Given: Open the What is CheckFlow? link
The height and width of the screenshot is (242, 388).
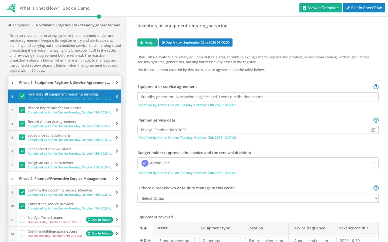Looking at the screenshot, I should point(39,8).
